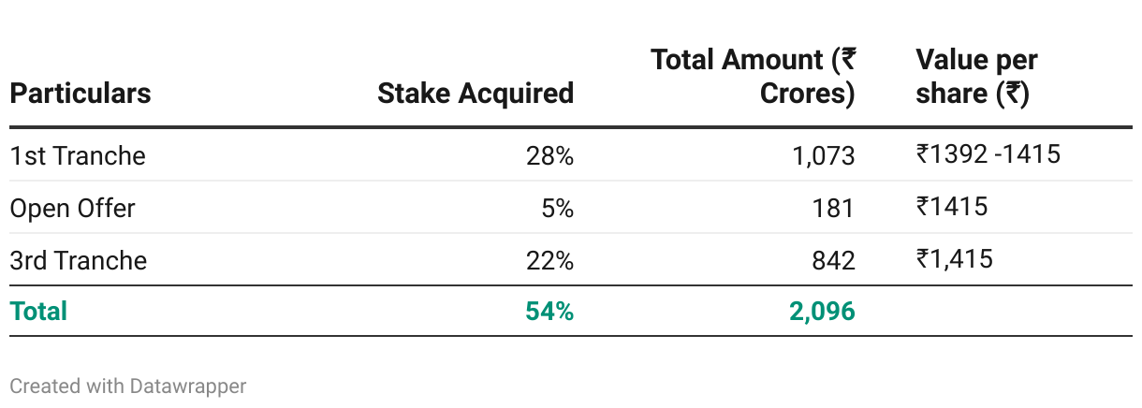Screen dimensions: 1142x408
Task: Click the 181 amount cell
Action: point(833,208)
